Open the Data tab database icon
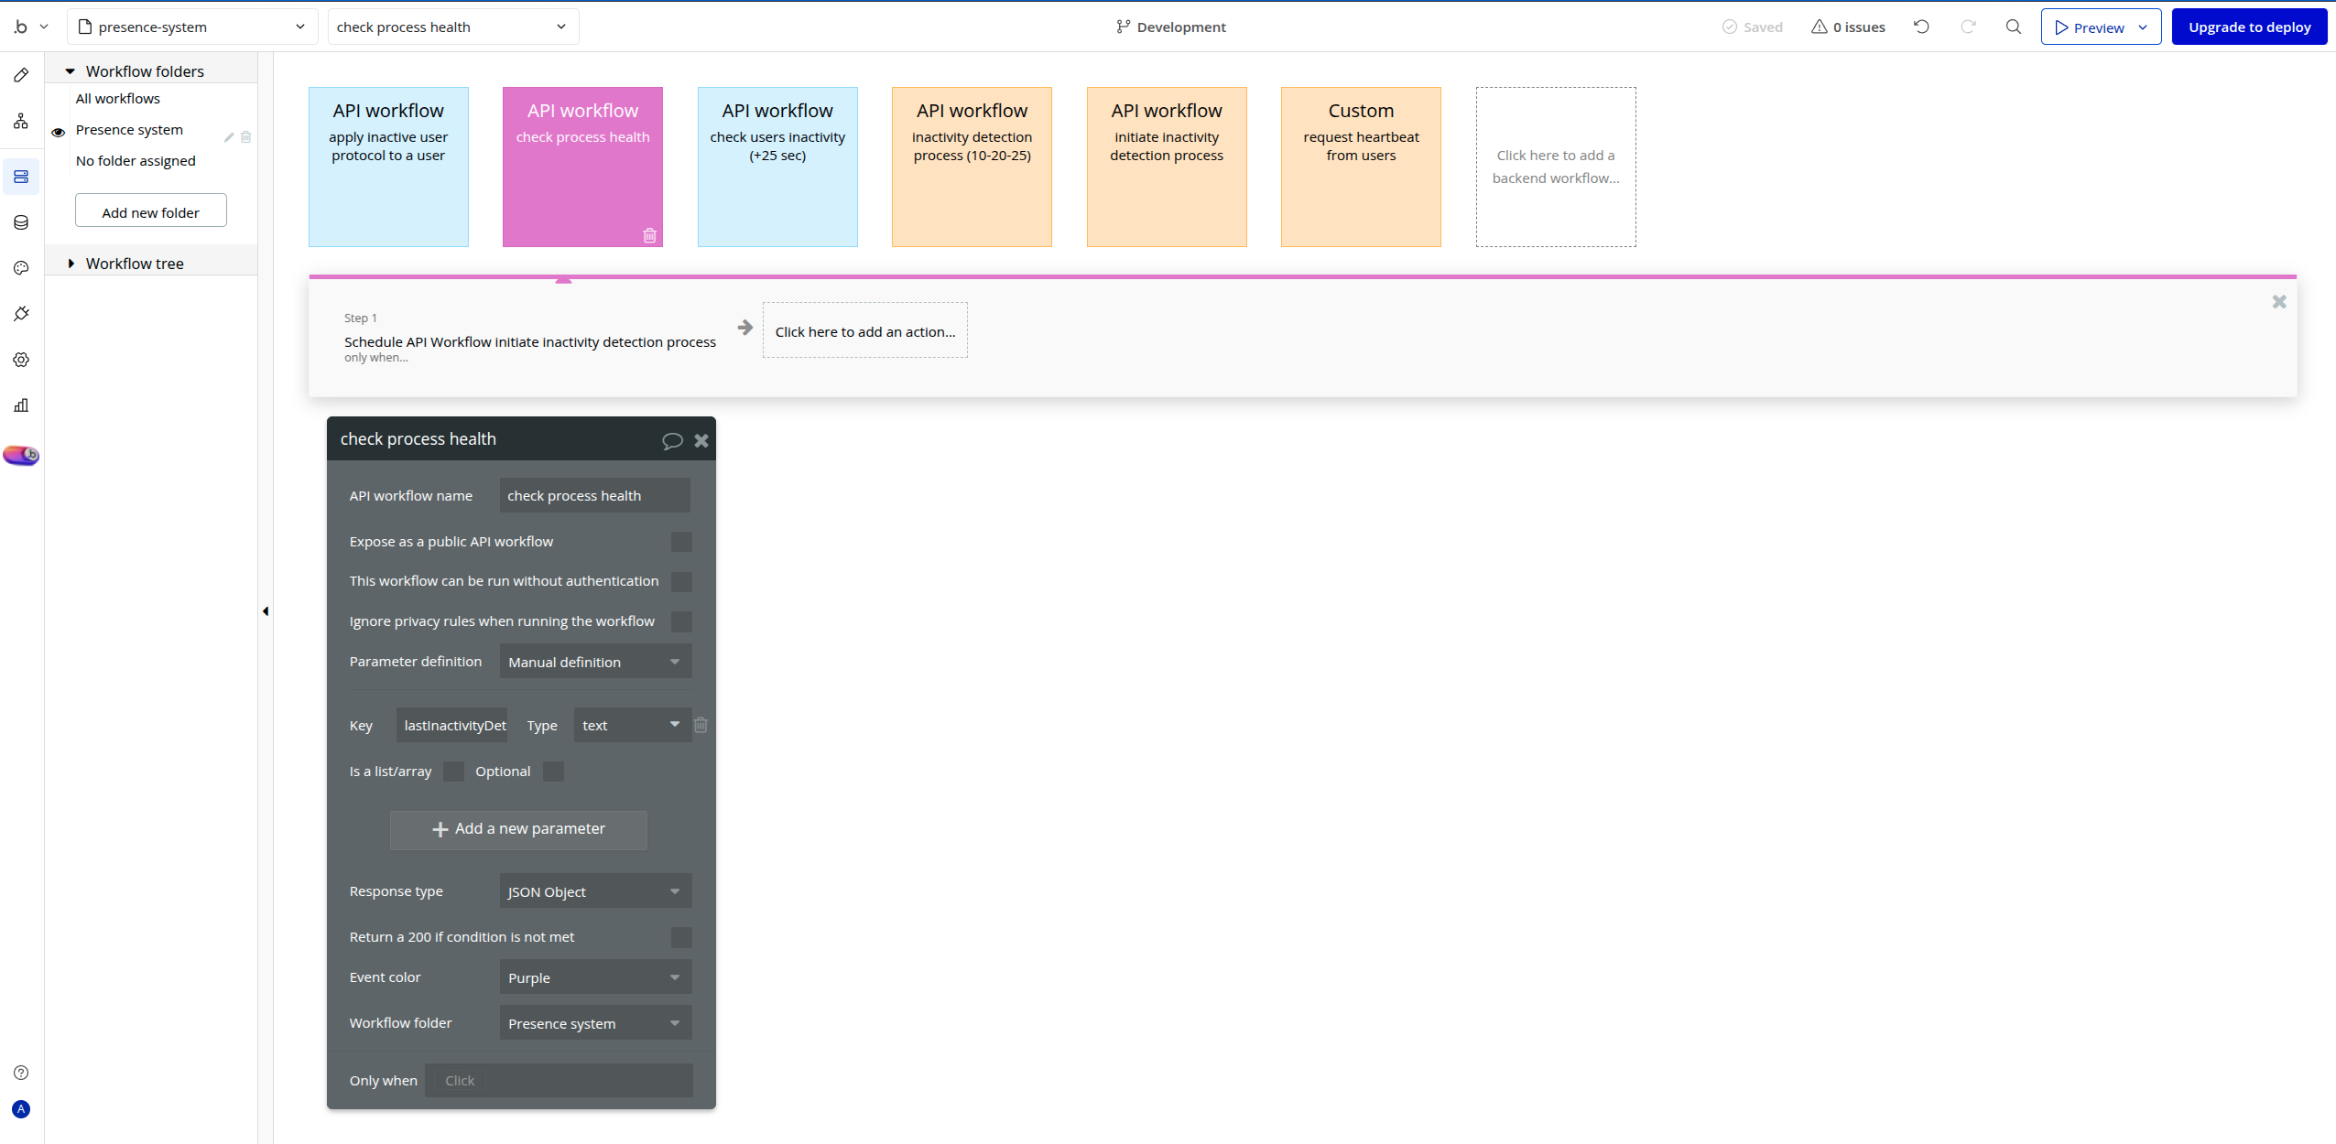 [21, 222]
